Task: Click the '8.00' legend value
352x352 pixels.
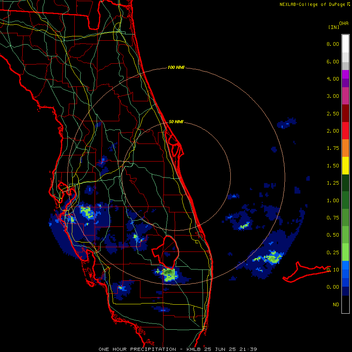Action: click(x=332, y=44)
